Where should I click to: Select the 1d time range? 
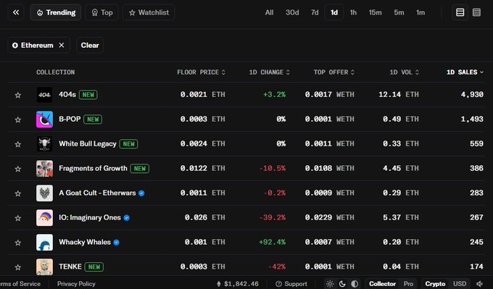pos(334,12)
